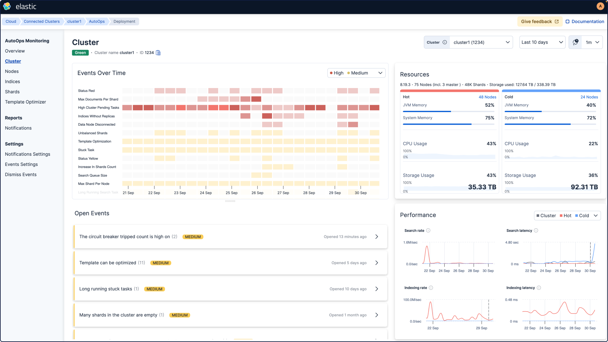Viewport: 608px width, 342px height.
Task: Click the Cluster selector info icon
Action: (x=445, y=42)
